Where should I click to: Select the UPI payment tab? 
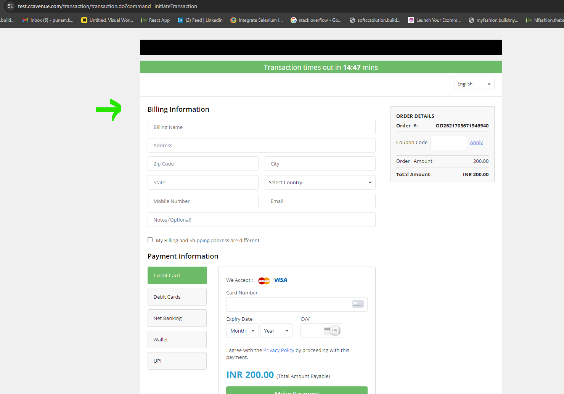[177, 361]
